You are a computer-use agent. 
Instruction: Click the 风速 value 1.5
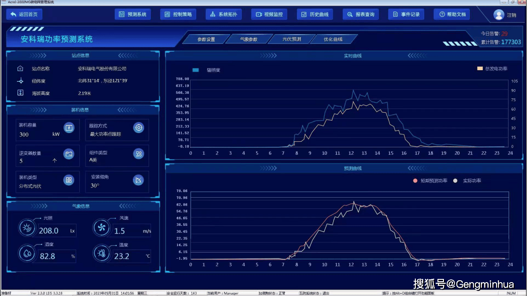(x=120, y=231)
